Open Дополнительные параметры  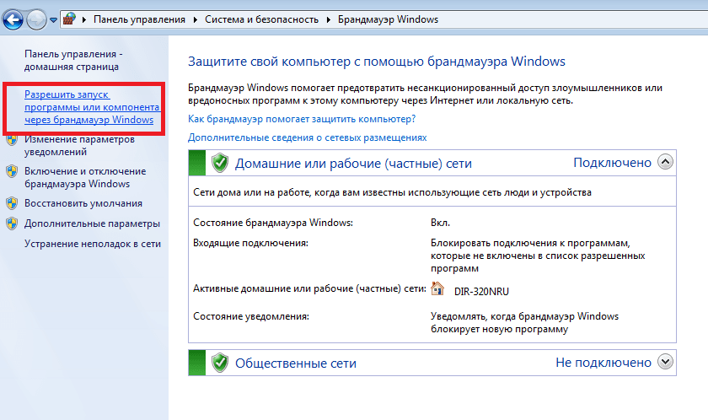click(92, 223)
